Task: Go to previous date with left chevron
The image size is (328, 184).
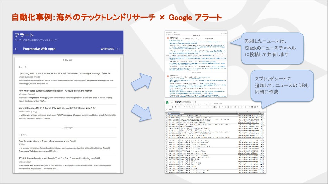Action: [117, 49]
